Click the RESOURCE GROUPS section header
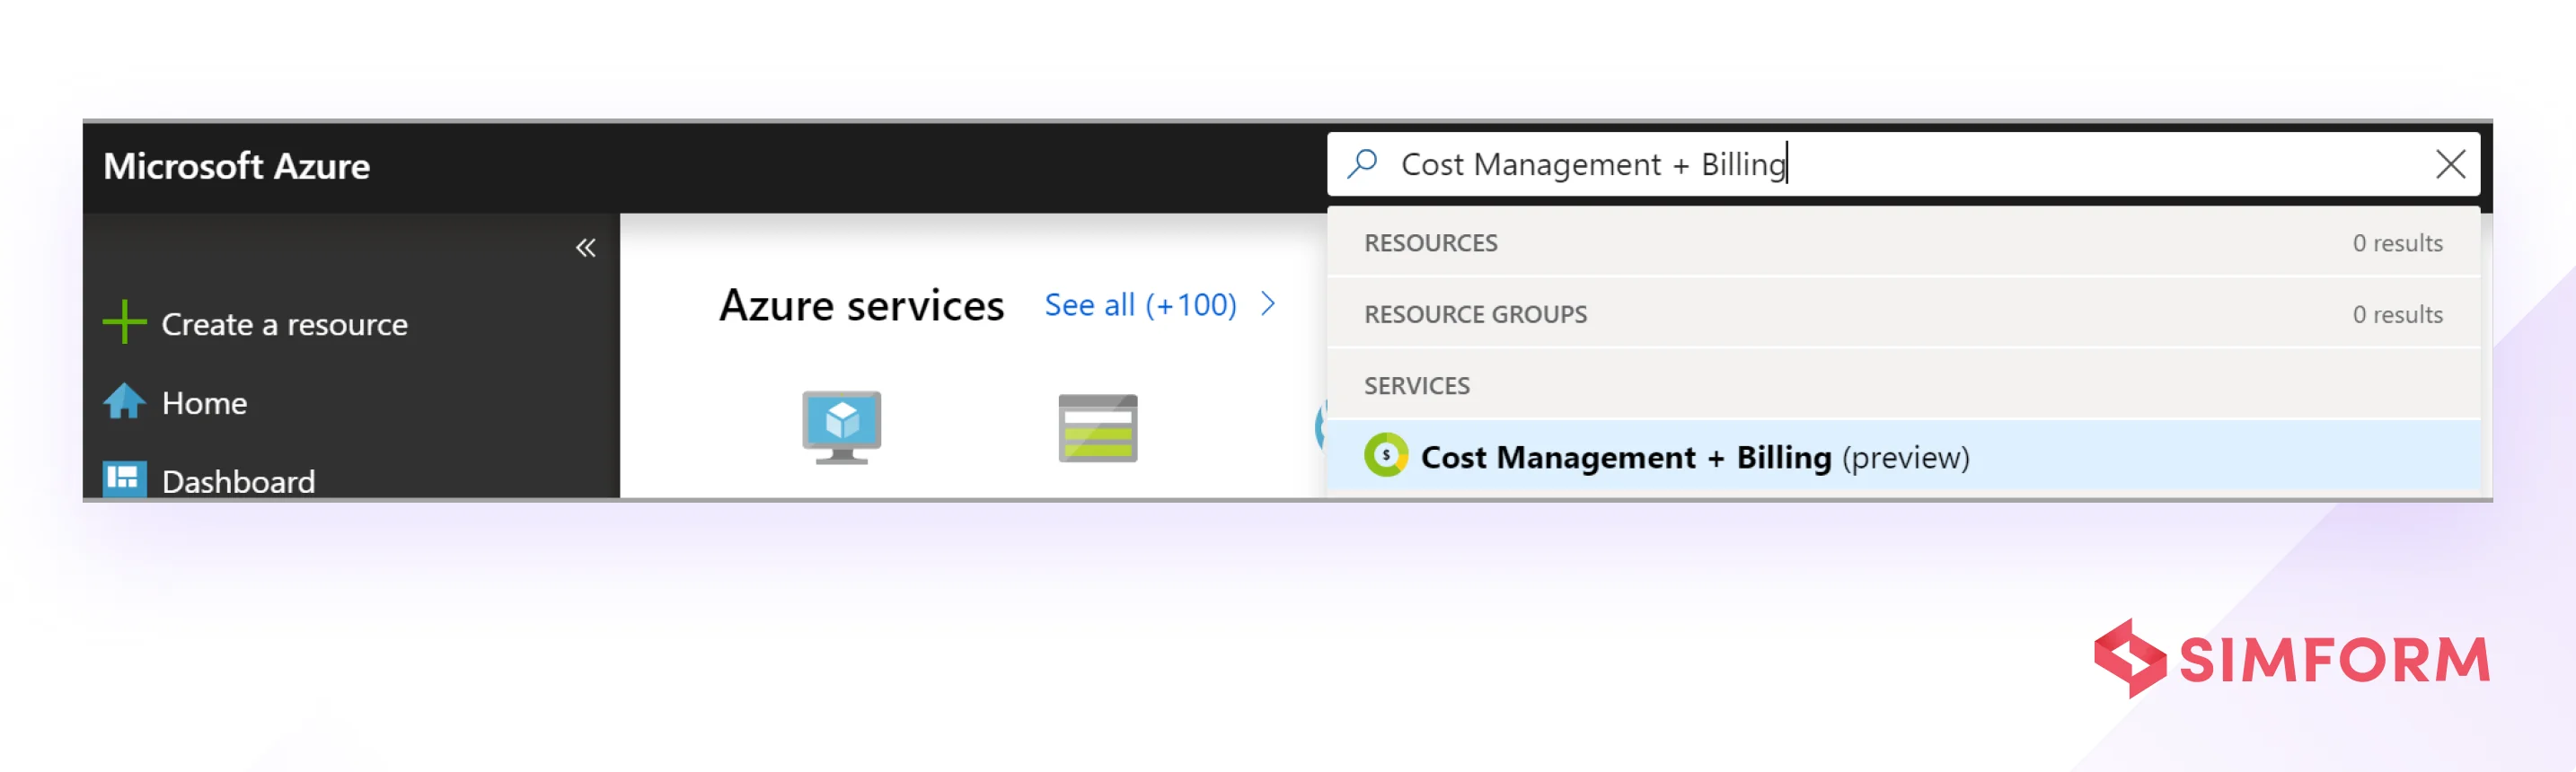2576x772 pixels. [x=1475, y=314]
